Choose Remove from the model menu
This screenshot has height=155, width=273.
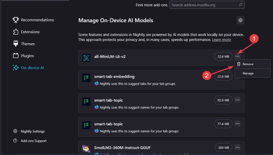253,64
